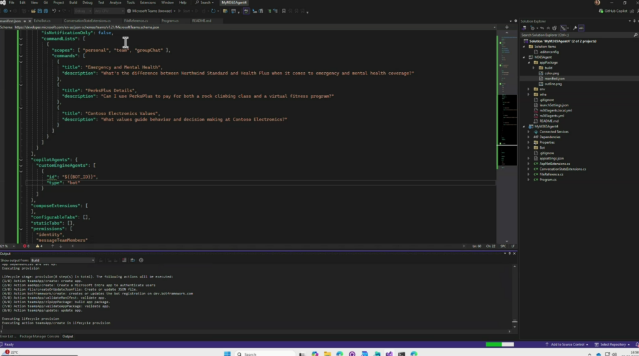
Task: Select m365agents.local.yml in Solution Explorer
Action: (x=555, y=111)
